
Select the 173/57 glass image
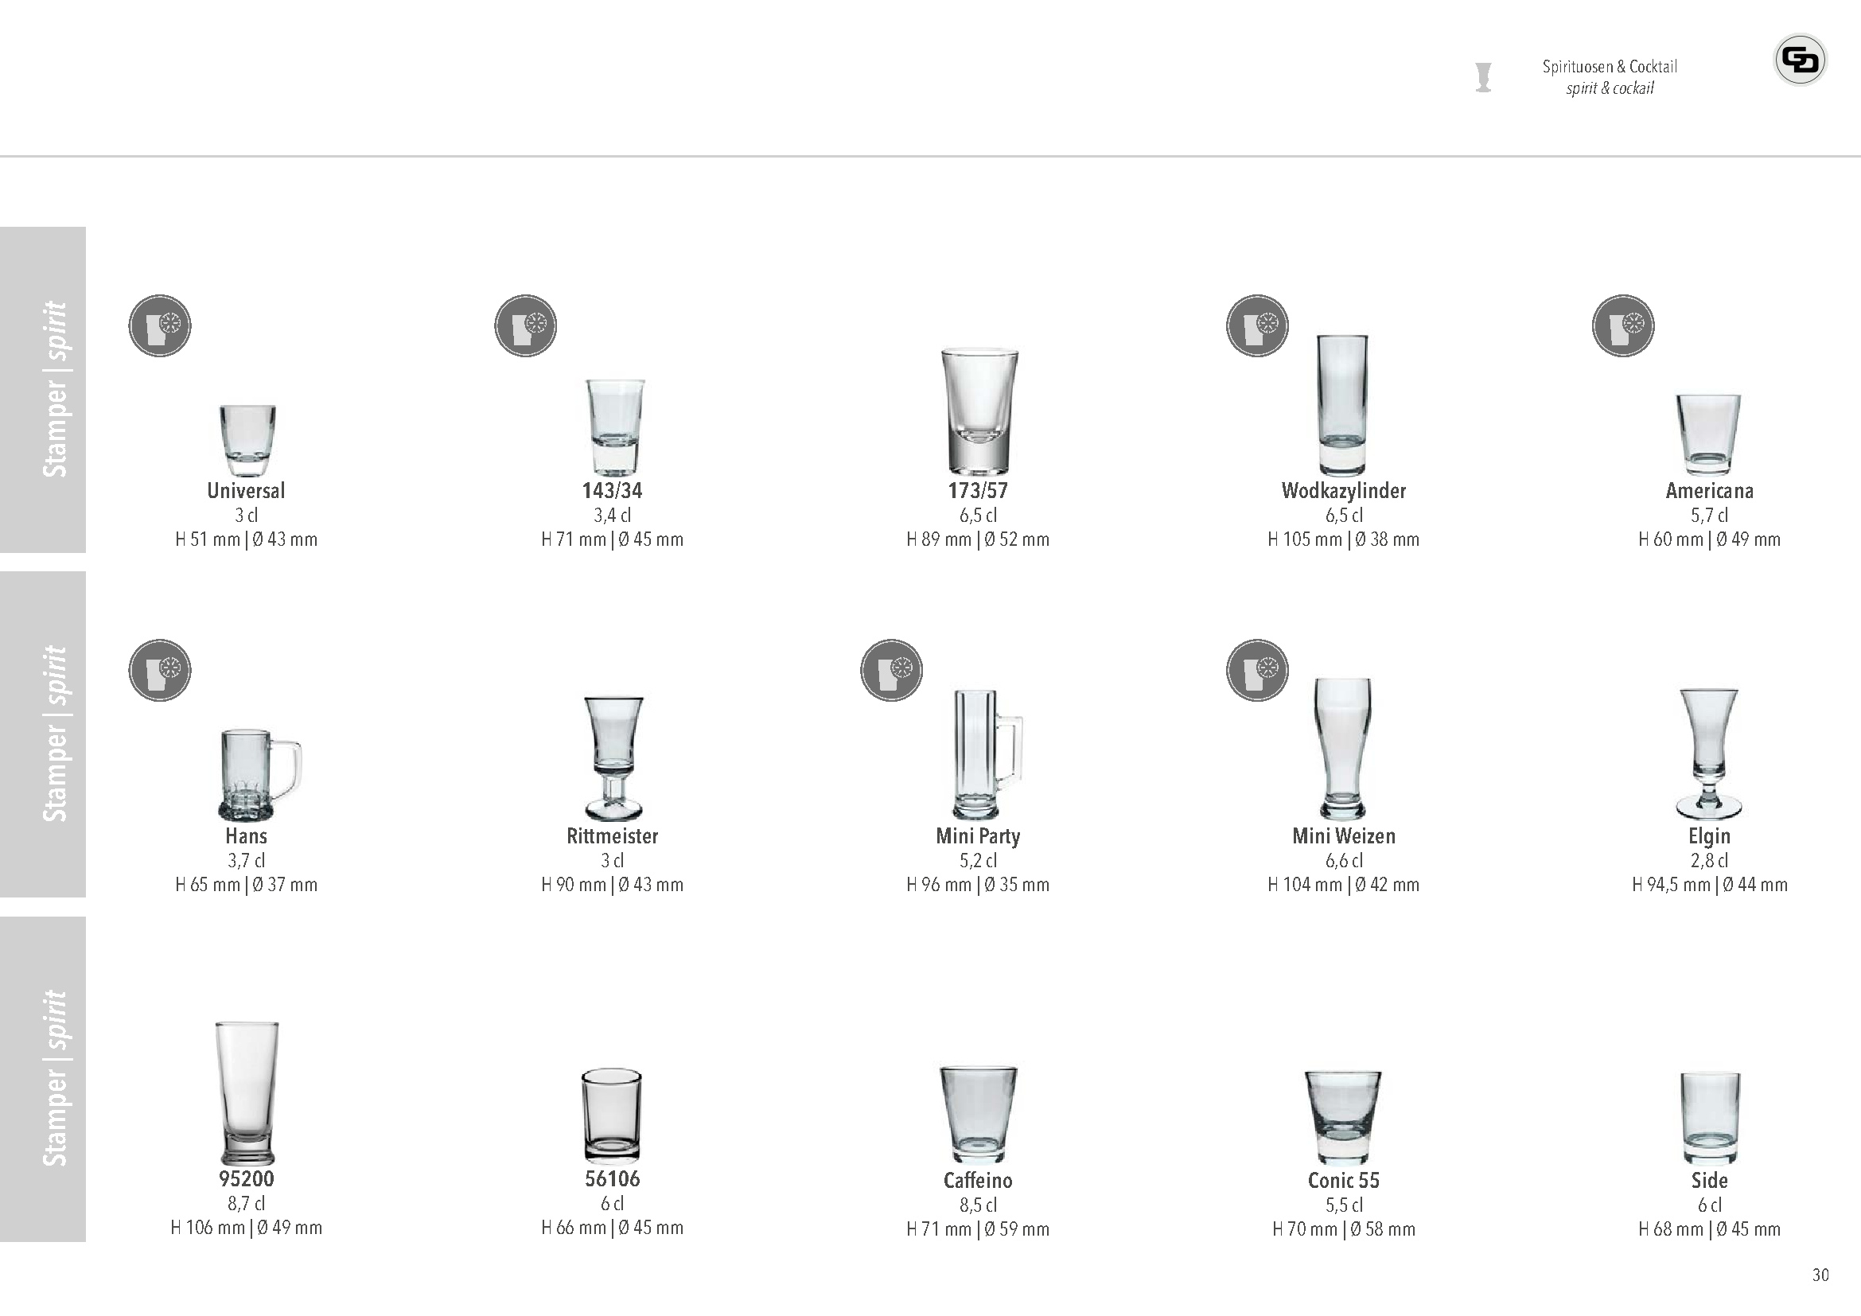tap(979, 411)
